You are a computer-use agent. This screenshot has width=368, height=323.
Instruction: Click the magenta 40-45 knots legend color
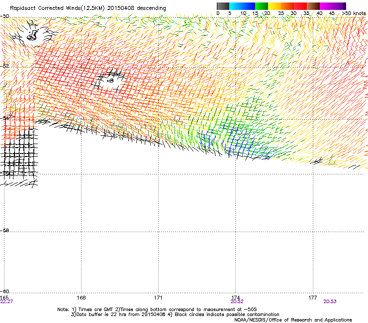(x=326, y=6)
